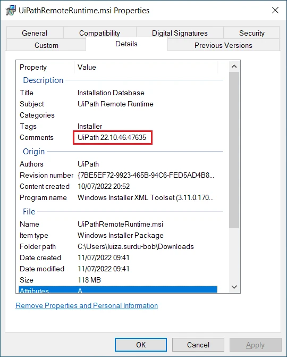Screen dimensions: 287x357
Task: Select the highlighted Attributes row
Action: click(118, 289)
